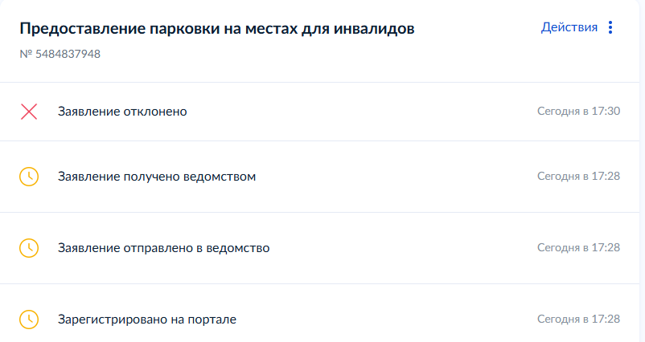Click the red X rejection icon
Image resolution: width=645 pixels, height=342 pixels.
tap(29, 112)
